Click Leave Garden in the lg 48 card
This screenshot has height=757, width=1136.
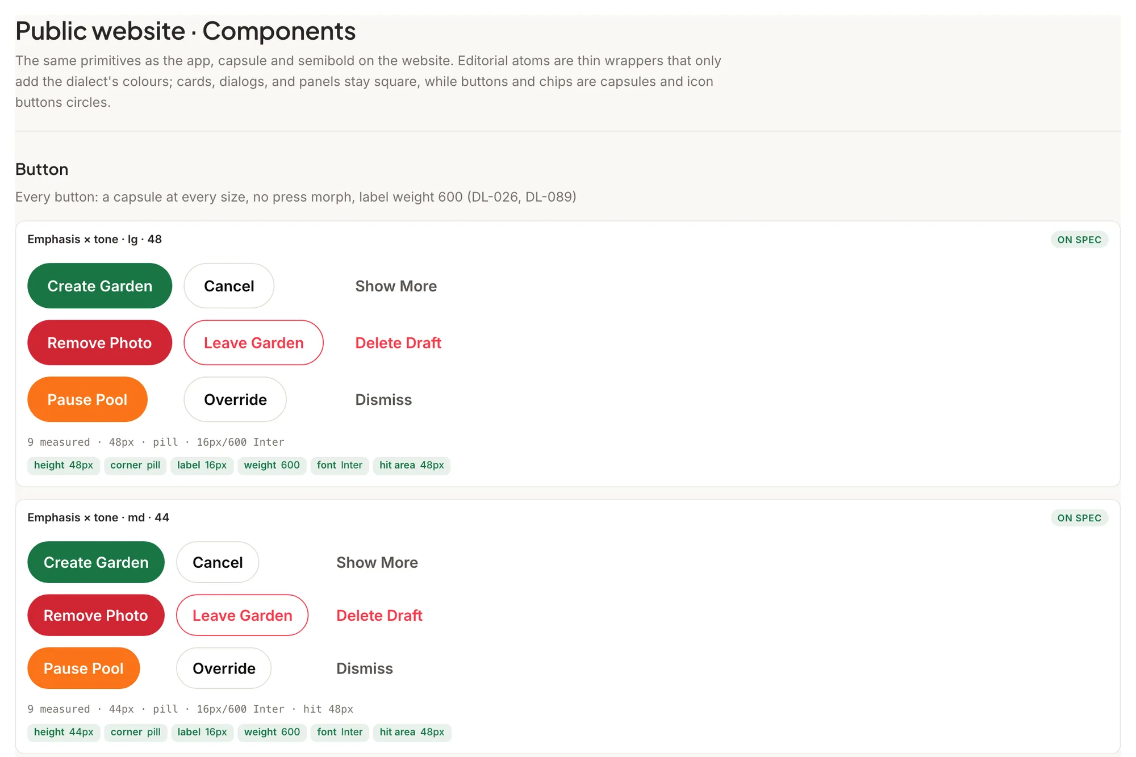(253, 342)
